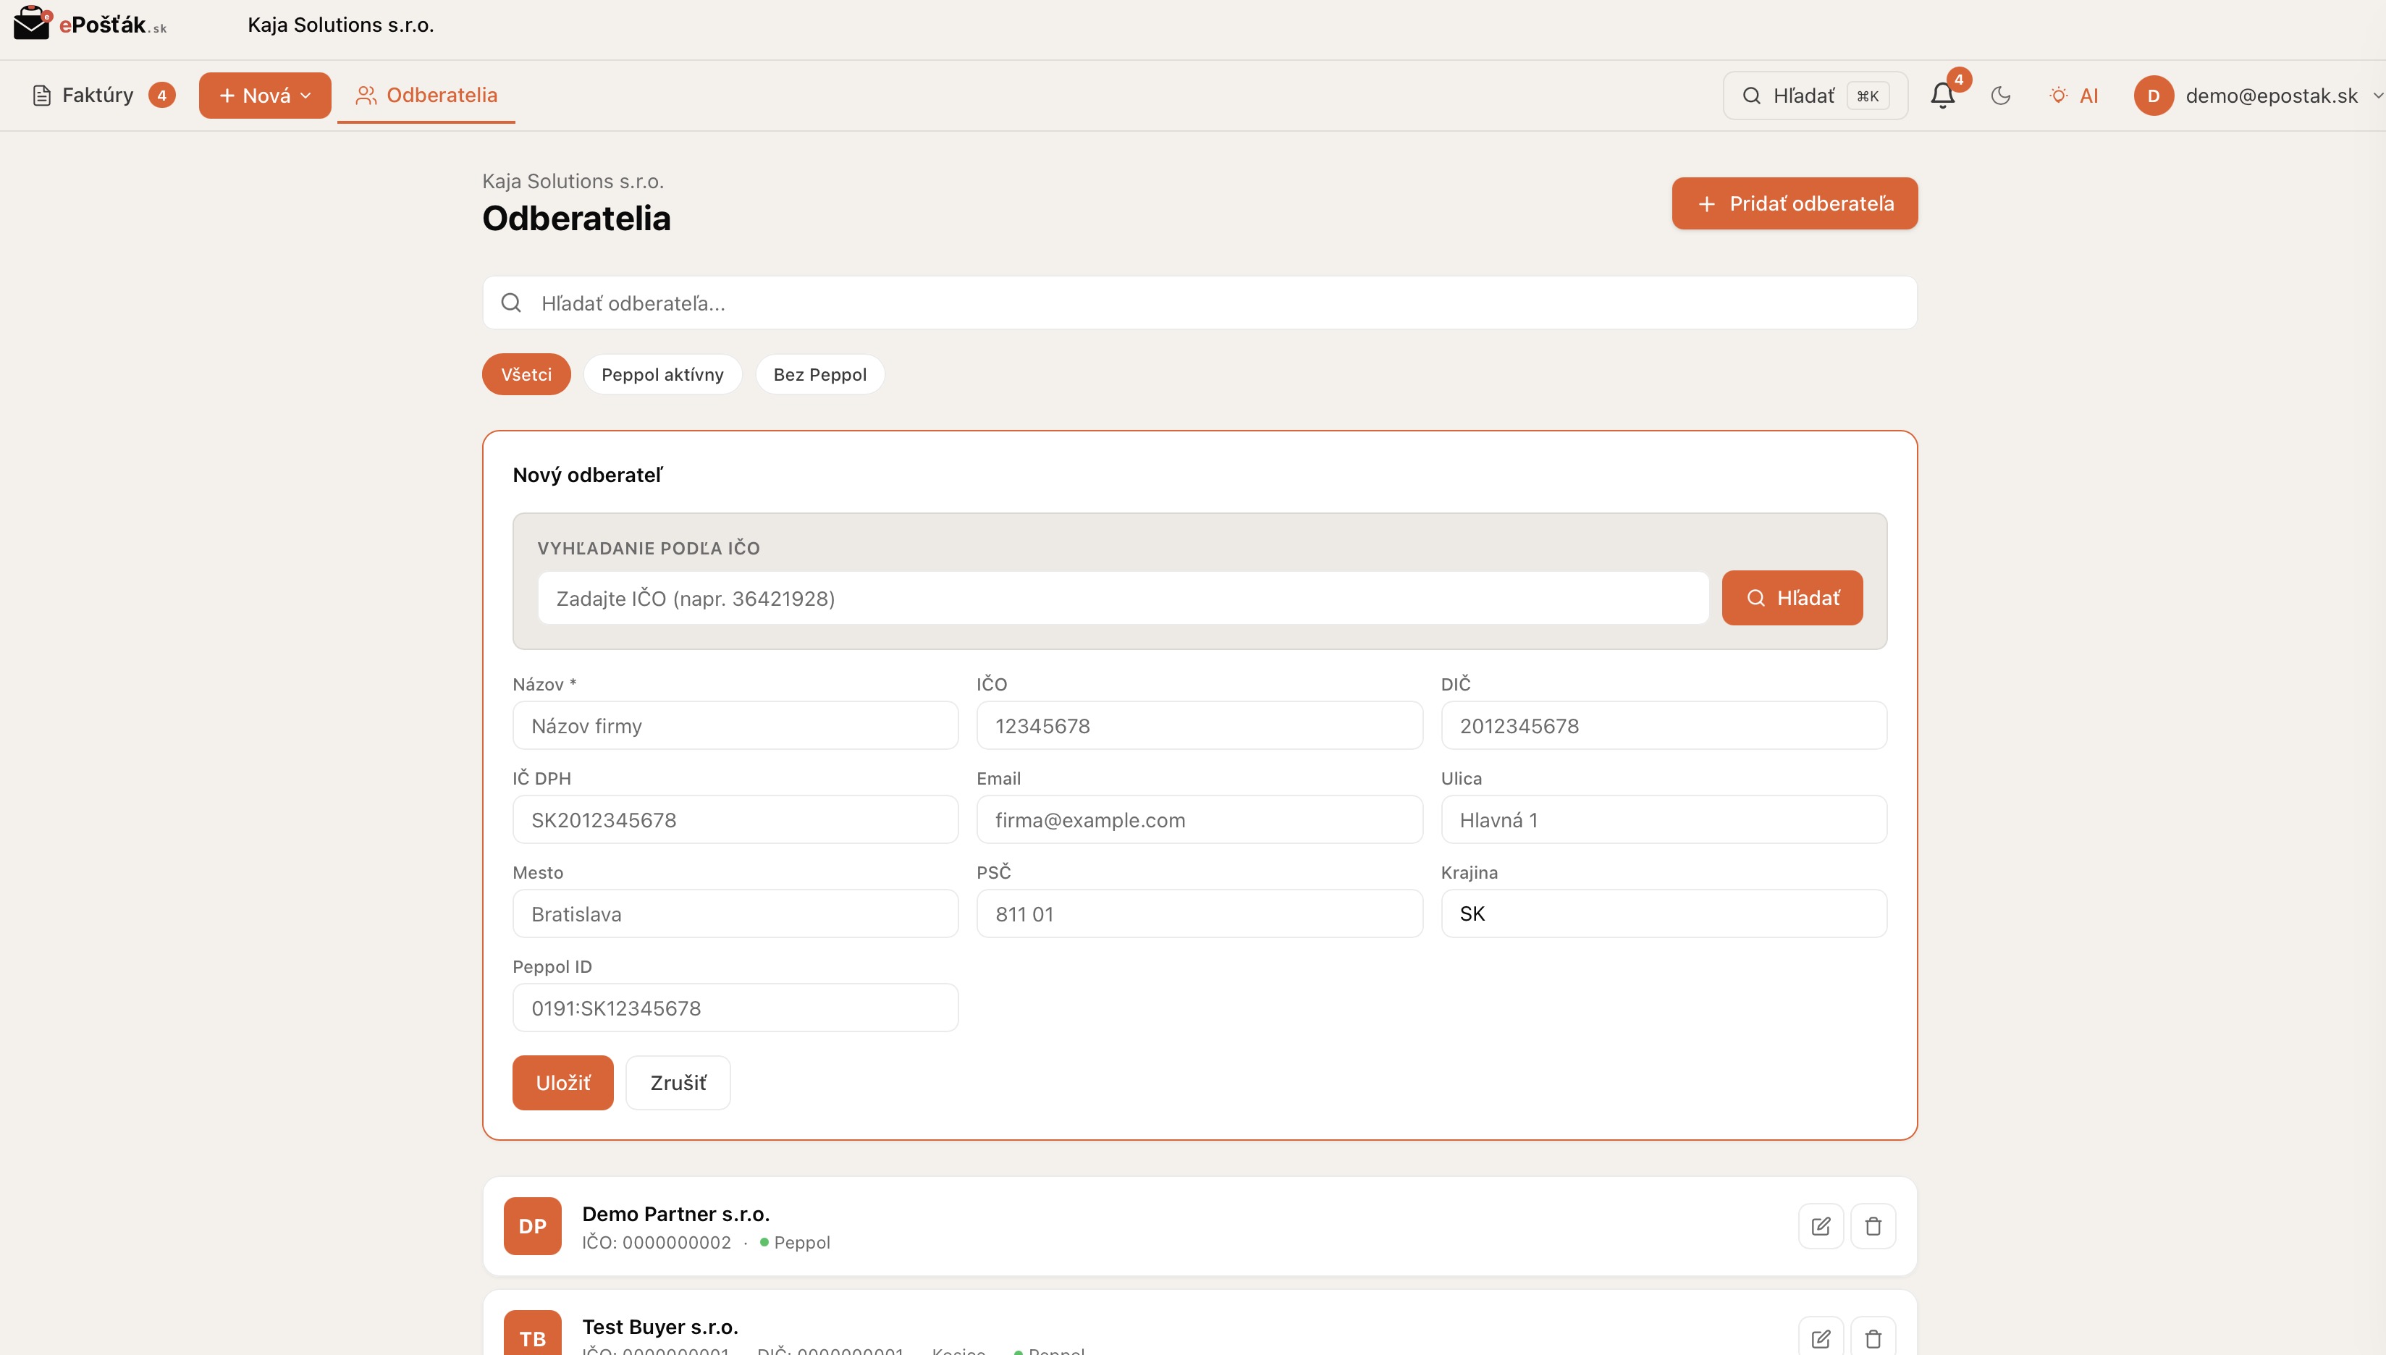Click the ePošťák logo icon
2386x1355 pixels.
click(32, 22)
